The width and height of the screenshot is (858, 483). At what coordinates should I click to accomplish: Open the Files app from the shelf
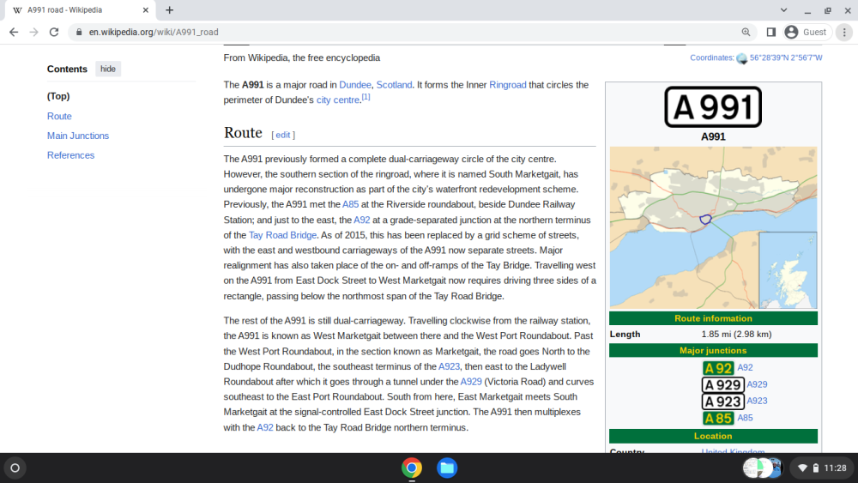click(x=447, y=468)
